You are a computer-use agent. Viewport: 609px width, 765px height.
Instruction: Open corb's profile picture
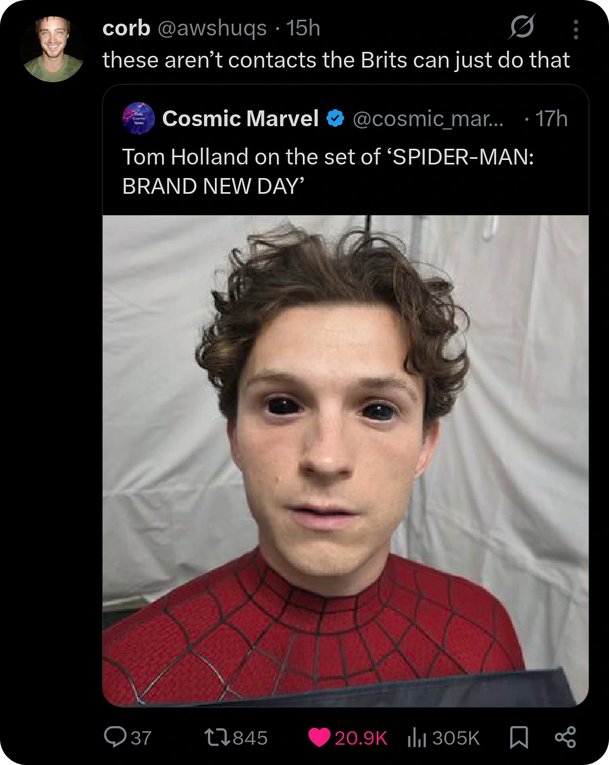(x=52, y=50)
